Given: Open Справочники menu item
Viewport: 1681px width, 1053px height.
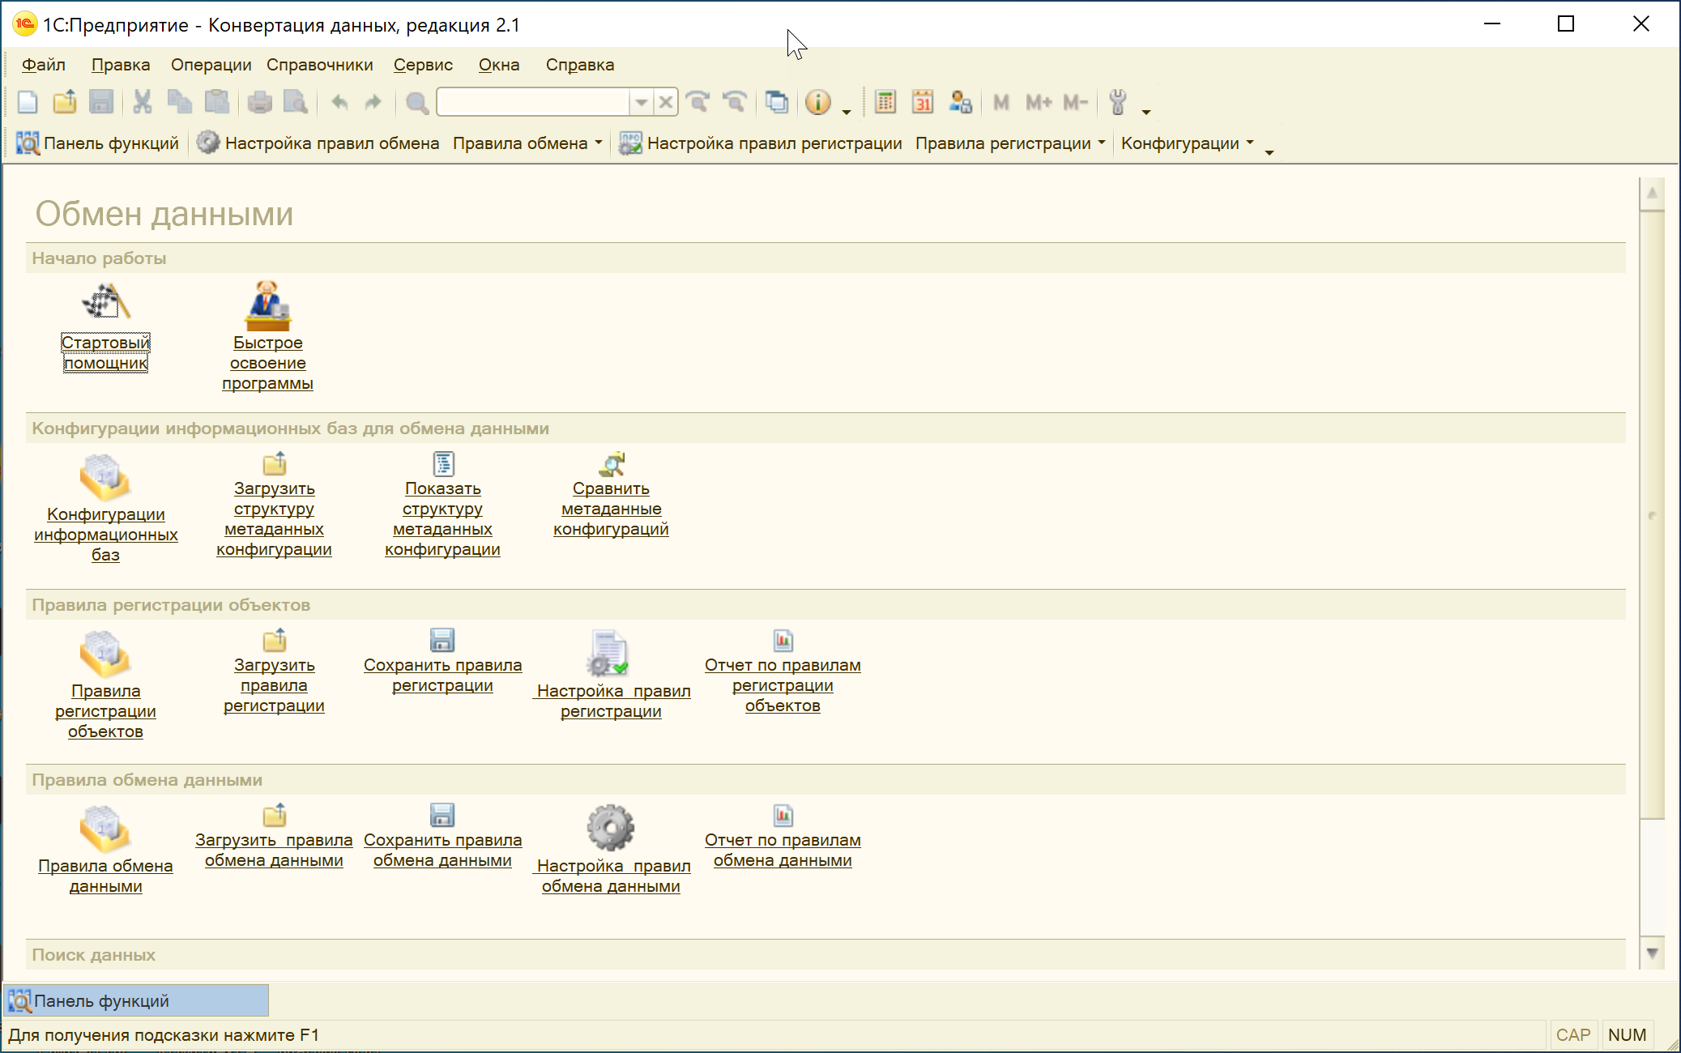Looking at the screenshot, I should [319, 63].
